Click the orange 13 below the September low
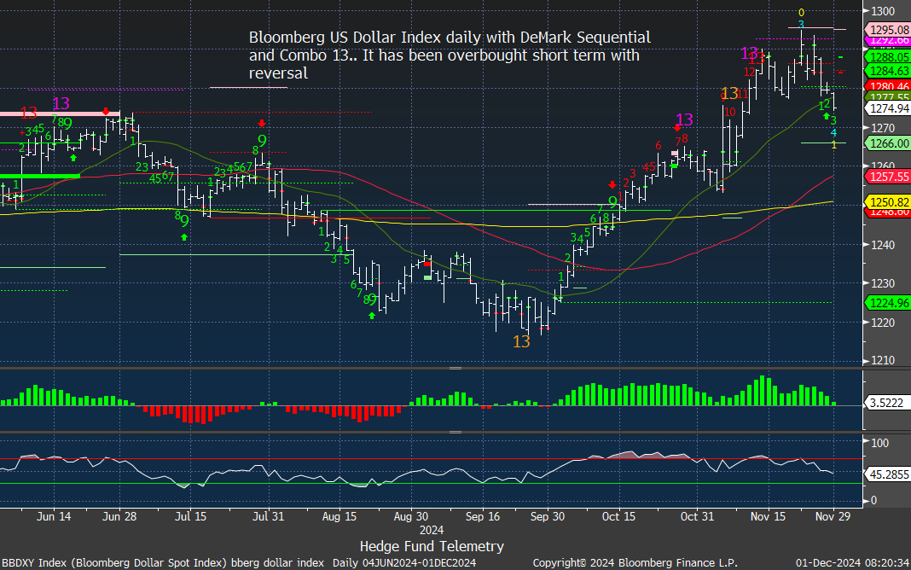The height and width of the screenshot is (570, 911). [521, 341]
